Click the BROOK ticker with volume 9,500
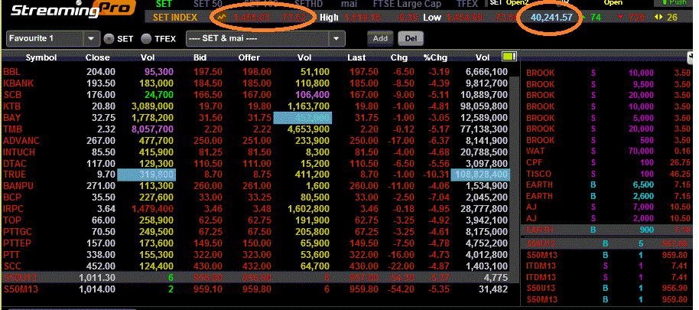The width and height of the screenshot is (699, 310). (x=540, y=84)
